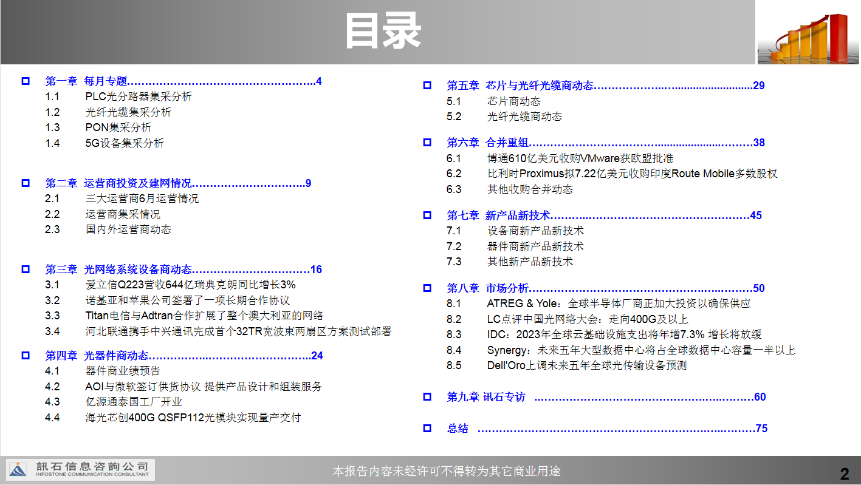Select the square bullet next to 第二章

tap(26, 183)
